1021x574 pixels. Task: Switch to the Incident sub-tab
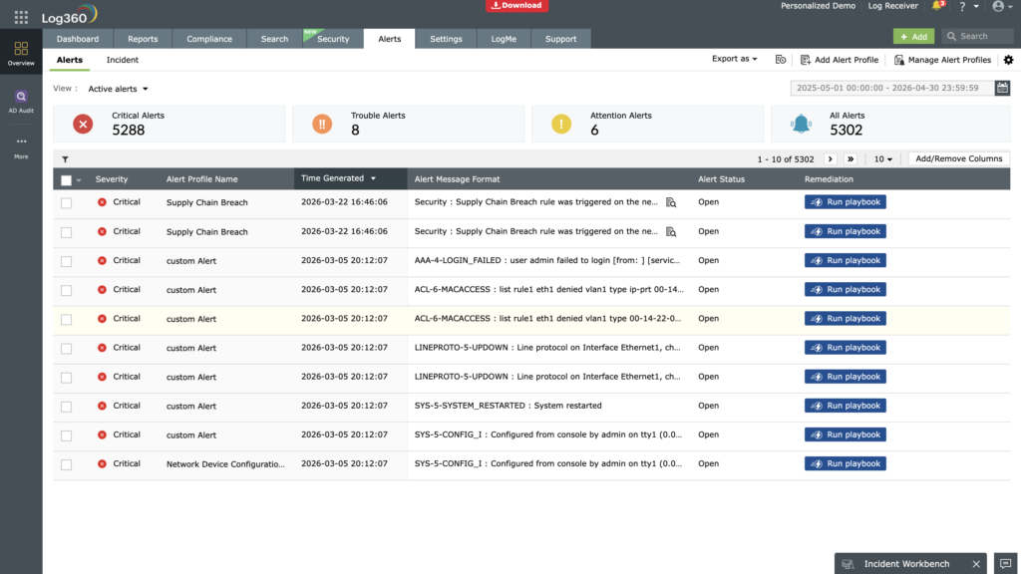coord(123,60)
